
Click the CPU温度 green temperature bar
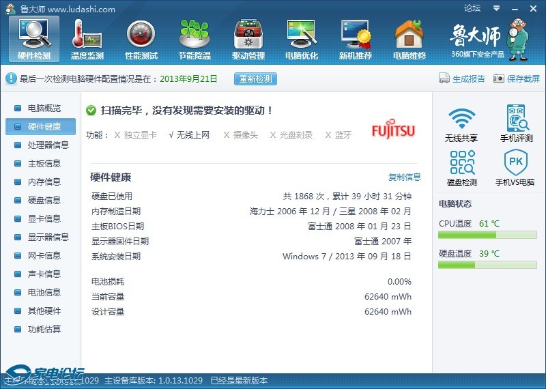click(x=487, y=235)
